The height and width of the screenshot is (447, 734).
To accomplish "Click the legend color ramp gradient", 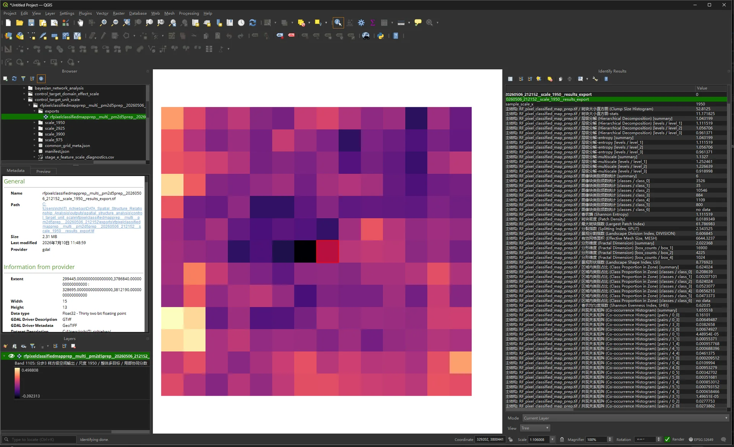I will (x=17, y=383).
